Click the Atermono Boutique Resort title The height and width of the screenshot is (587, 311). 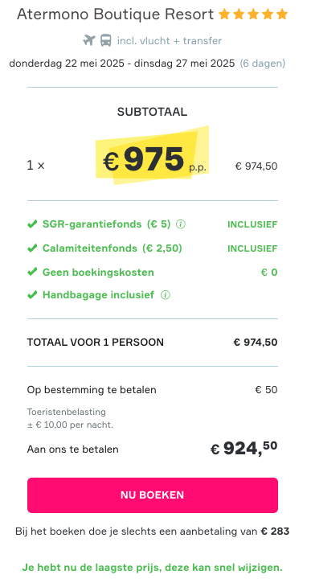(115, 14)
